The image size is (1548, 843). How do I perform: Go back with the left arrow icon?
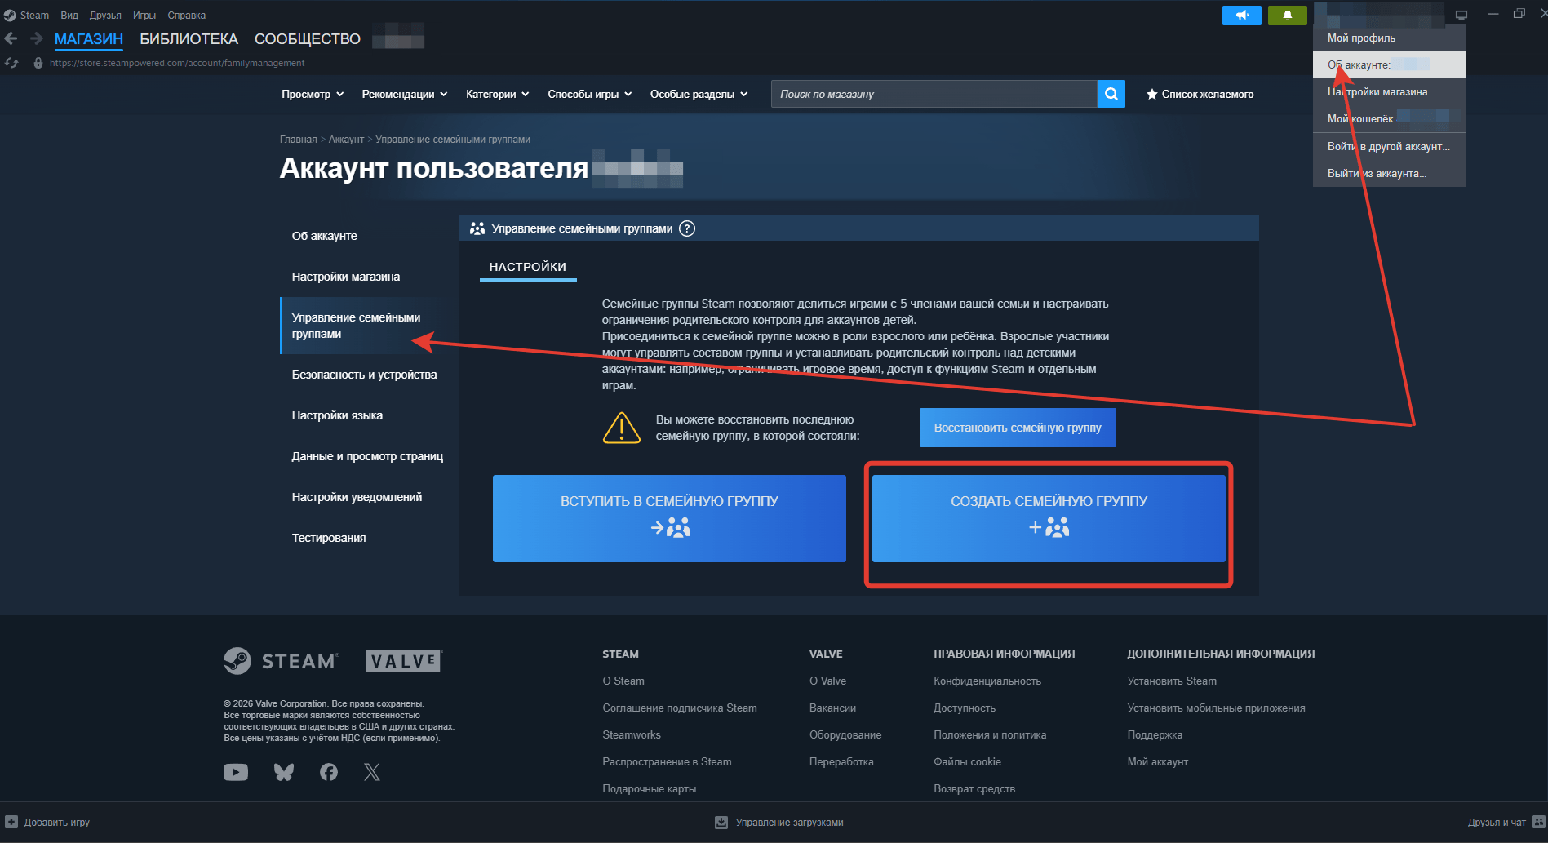click(x=11, y=38)
